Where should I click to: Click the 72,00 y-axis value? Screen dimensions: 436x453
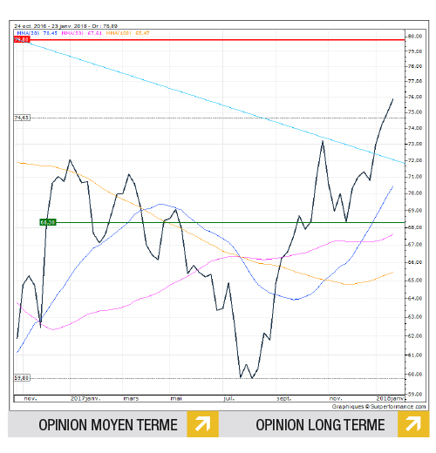pyautogui.click(x=415, y=160)
